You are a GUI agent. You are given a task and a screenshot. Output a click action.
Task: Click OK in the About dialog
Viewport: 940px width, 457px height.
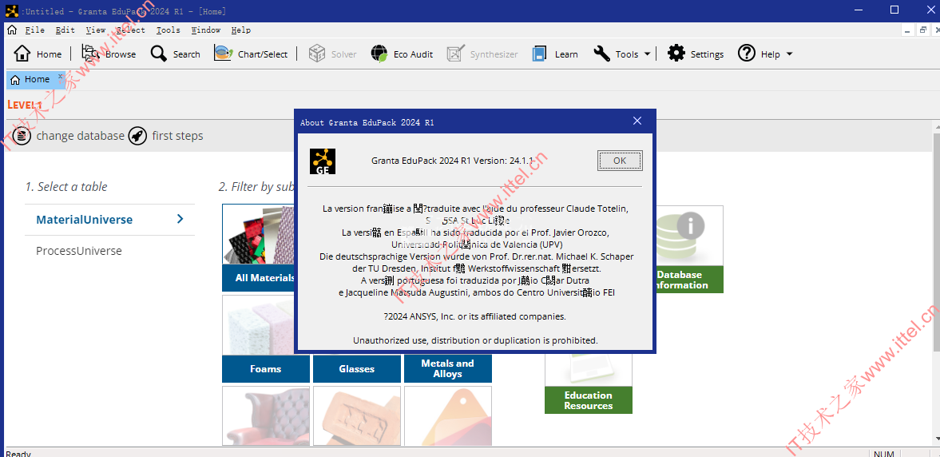click(620, 161)
